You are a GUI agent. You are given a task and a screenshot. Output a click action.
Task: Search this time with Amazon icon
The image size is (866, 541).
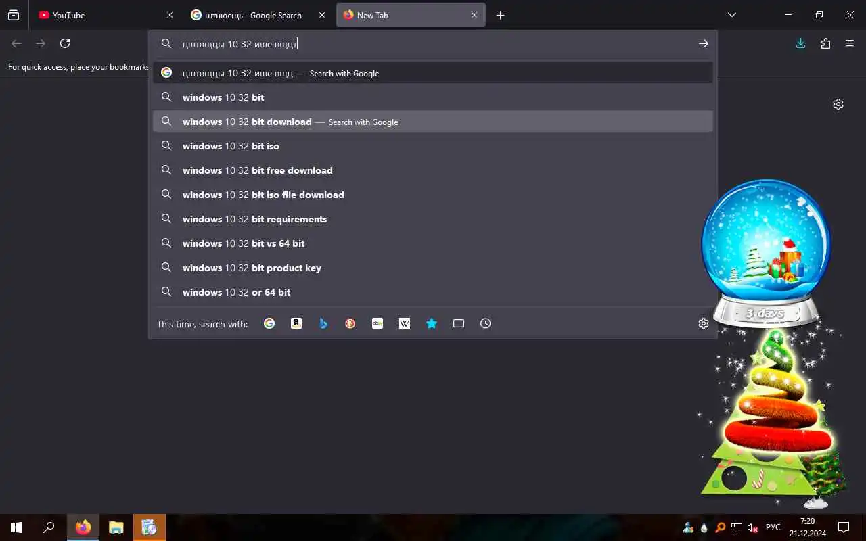(296, 323)
